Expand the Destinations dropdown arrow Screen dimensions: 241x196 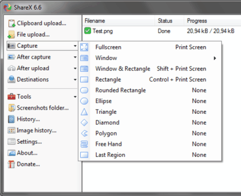click(75, 80)
